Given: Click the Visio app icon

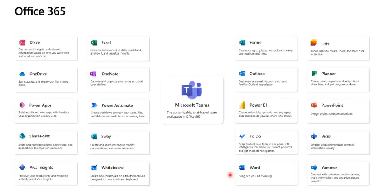Looking at the screenshot, I should [314, 136].
